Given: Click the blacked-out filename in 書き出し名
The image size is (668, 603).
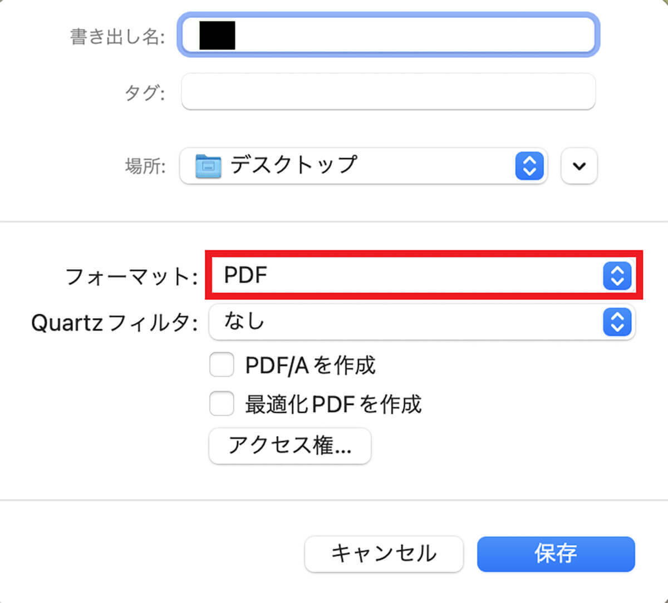Looking at the screenshot, I should click(217, 36).
